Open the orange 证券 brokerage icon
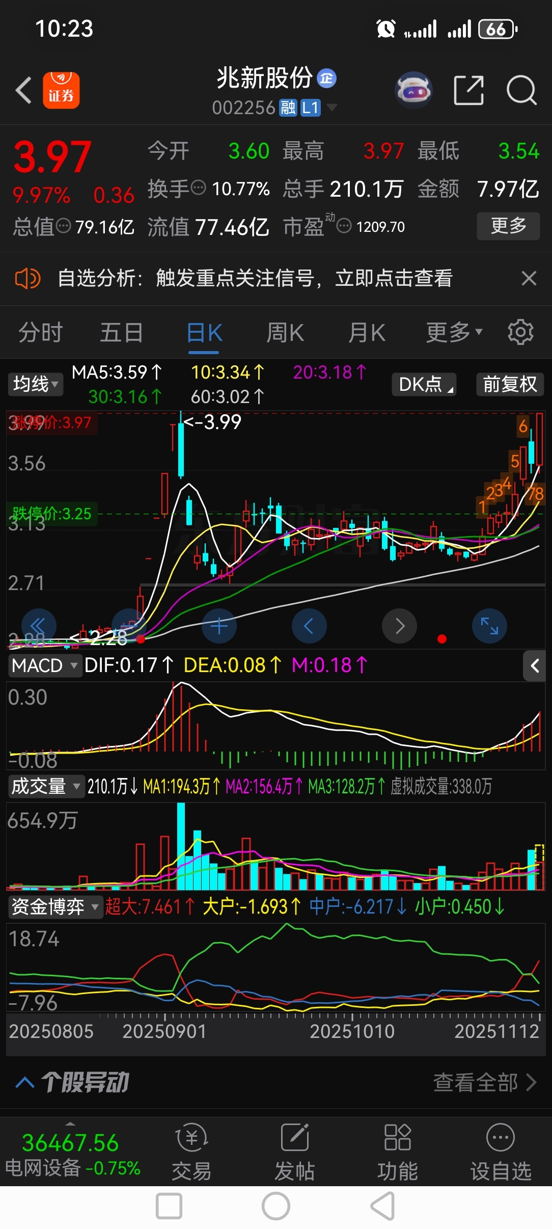The height and width of the screenshot is (1229, 552). (x=61, y=90)
